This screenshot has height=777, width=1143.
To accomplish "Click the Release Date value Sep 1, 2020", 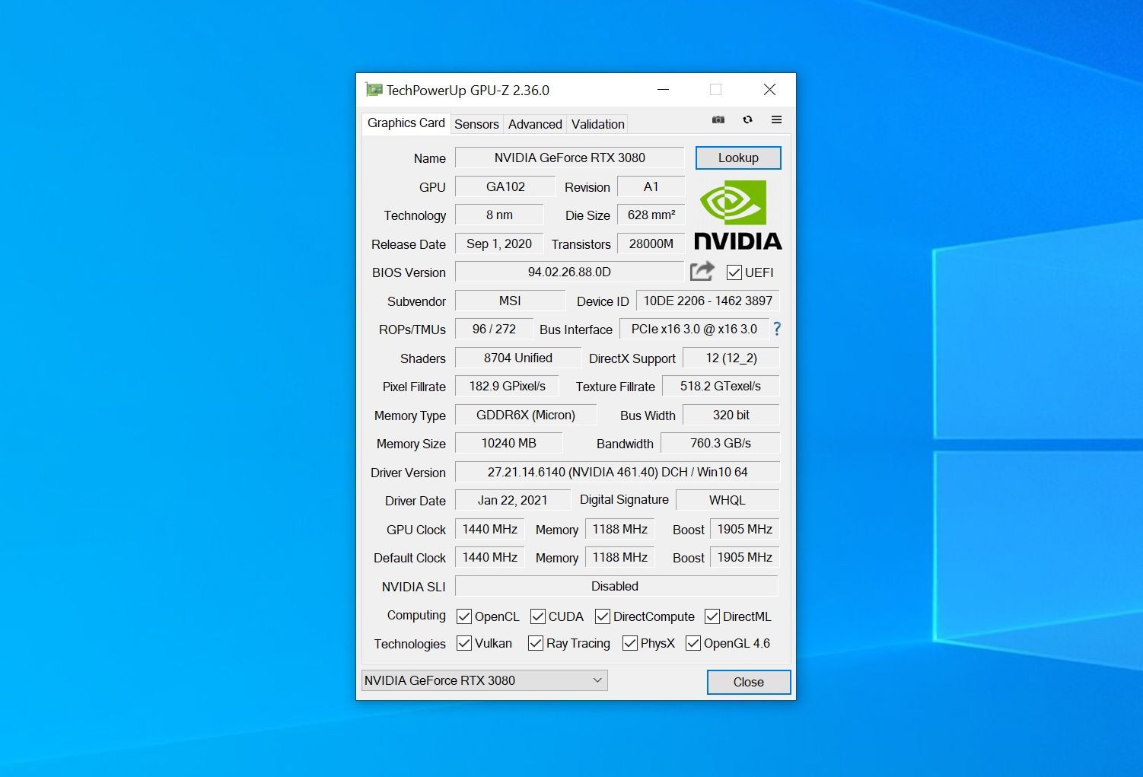I will pyautogui.click(x=499, y=244).
